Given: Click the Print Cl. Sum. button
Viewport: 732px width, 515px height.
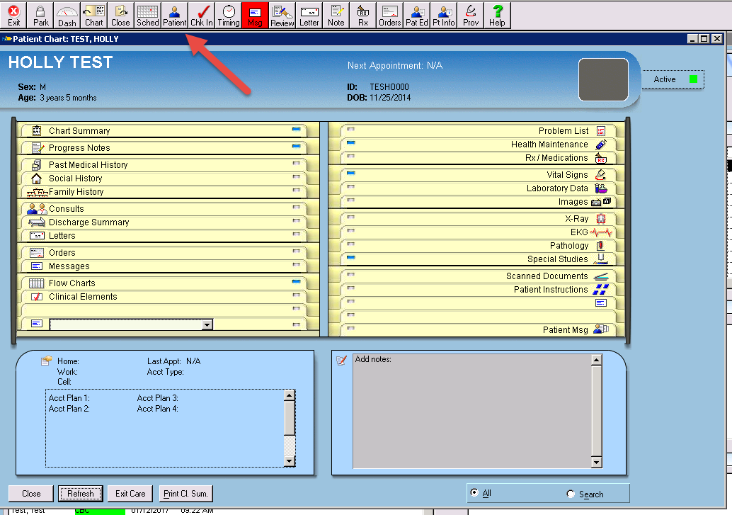Looking at the screenshot, I should click(x=185, y=494).
